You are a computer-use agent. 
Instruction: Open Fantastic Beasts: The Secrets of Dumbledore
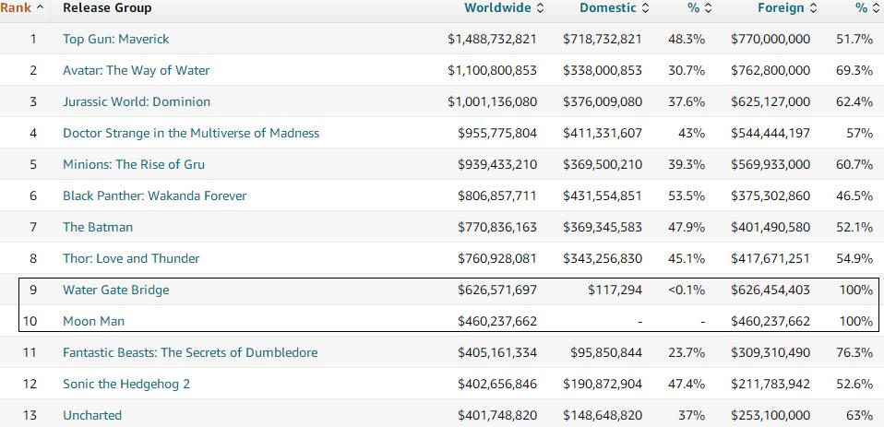pos(190,352)
